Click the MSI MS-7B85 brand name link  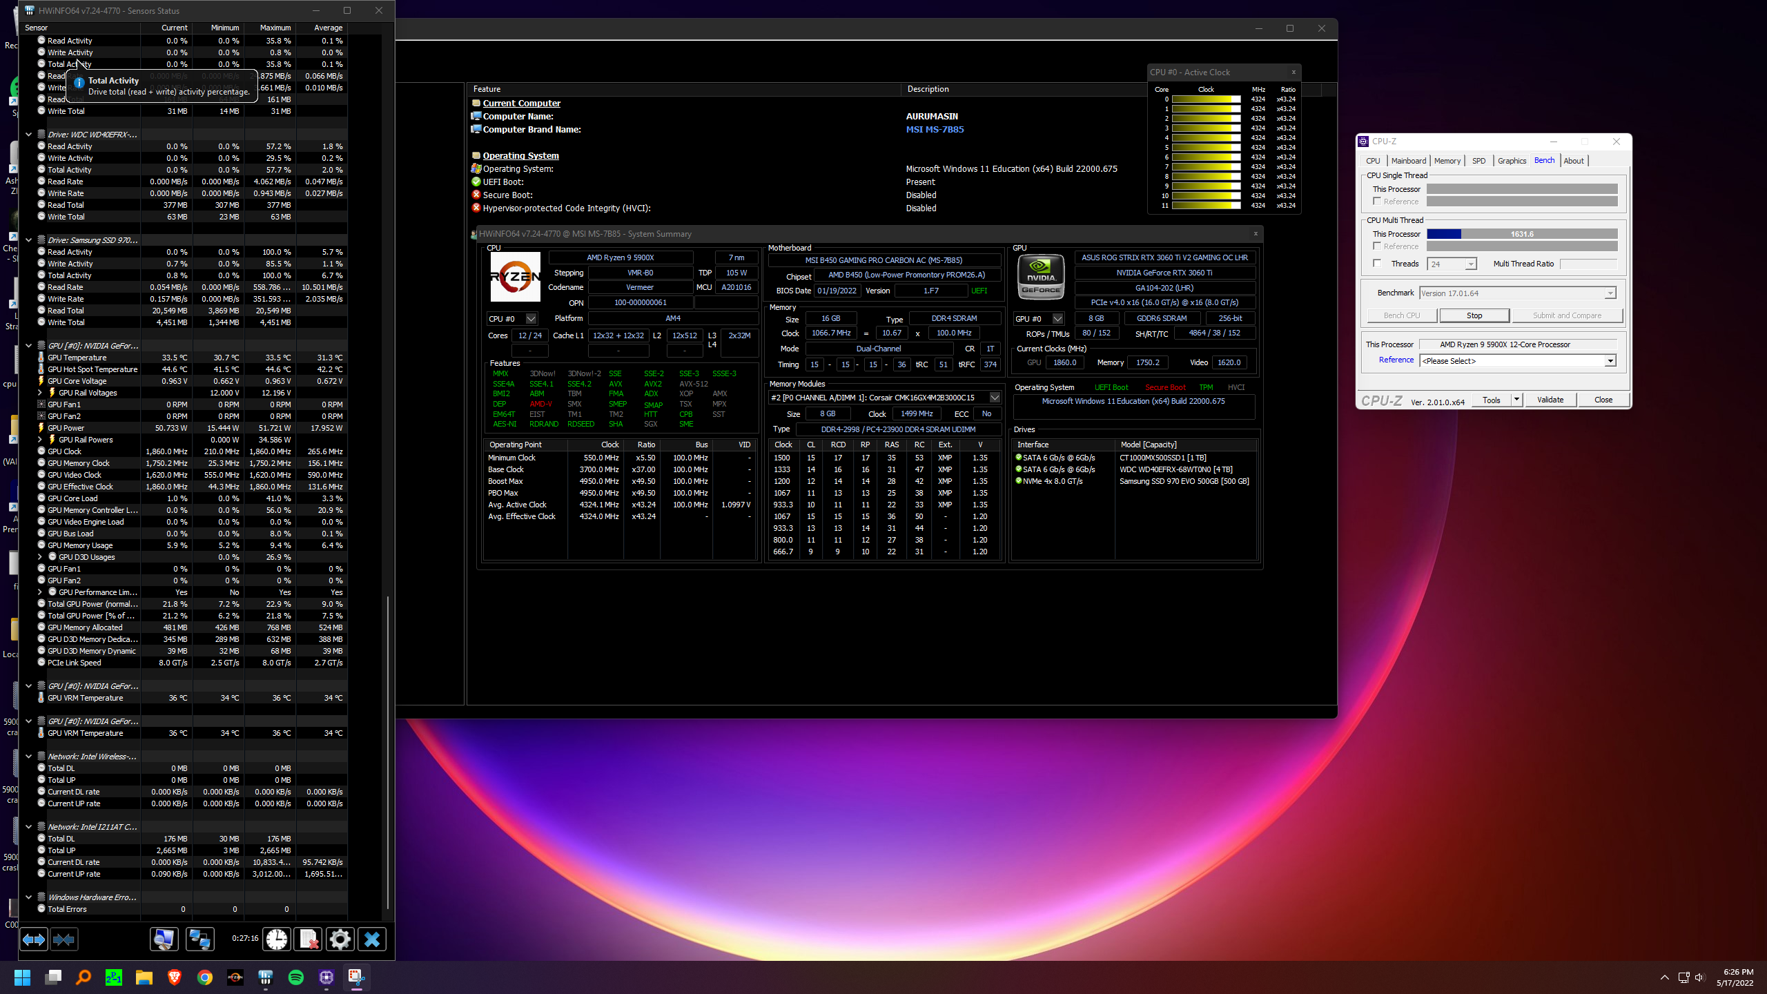(x=935, y=130)
